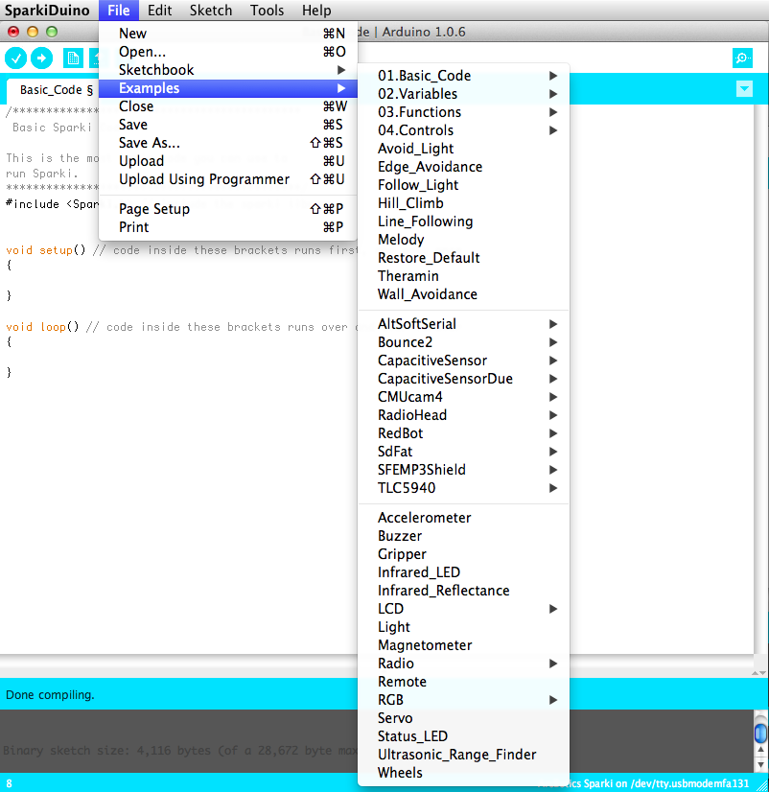This screenshot has height=792, width=769.
Task: Choose Open... from the File menu
Action: click(x=228, y=52)
